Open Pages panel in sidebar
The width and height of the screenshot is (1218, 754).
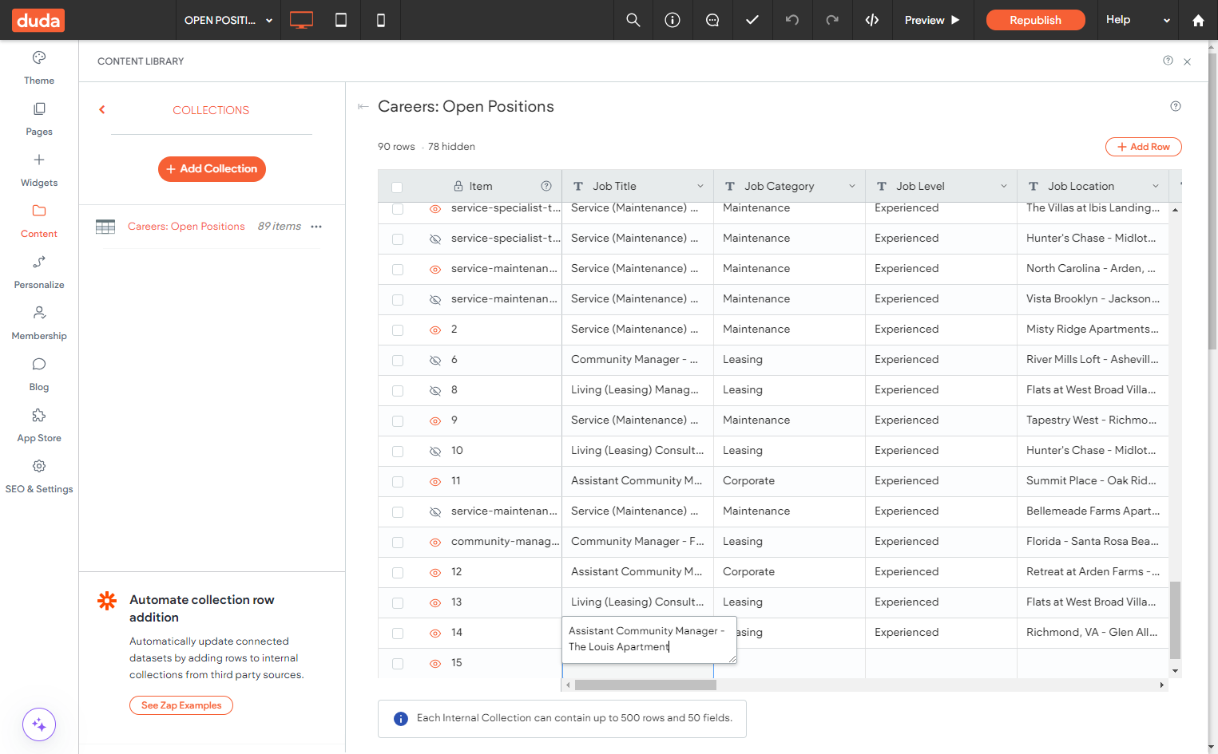point(39,119)
